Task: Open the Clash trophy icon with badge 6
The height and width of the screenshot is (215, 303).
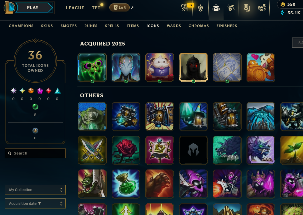Action: (x=185, y=8)
